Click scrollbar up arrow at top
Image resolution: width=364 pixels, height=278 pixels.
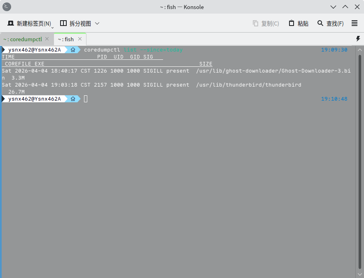click(x=360, y=49)
